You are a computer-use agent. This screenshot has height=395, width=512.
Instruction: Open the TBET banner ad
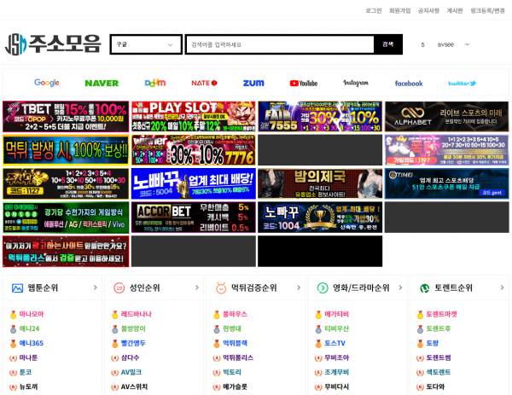point(66,117)
